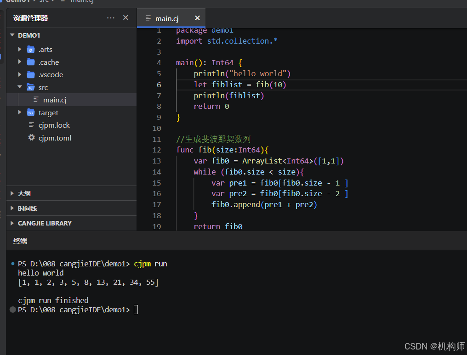Click the 'cjpm run' command in terminal

click(x=150, y=264)
